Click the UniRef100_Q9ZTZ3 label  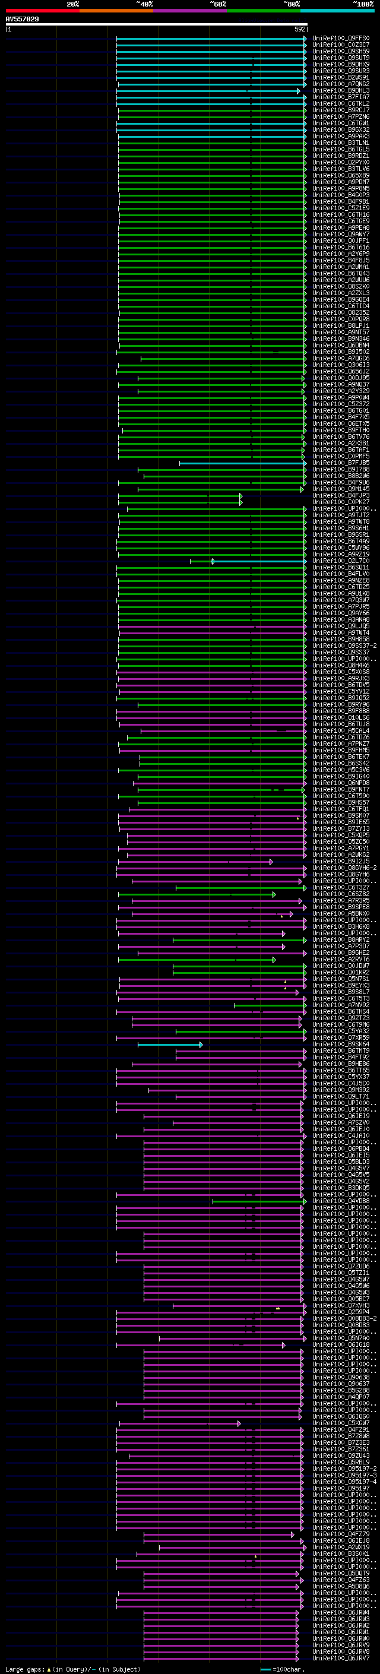(341, 1019)
